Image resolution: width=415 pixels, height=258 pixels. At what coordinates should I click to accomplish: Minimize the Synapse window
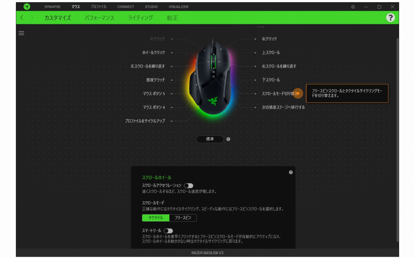(x=366, y=7)
